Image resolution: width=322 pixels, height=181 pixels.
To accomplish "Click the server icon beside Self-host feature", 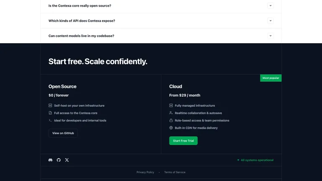I will (x=50, y=106).
